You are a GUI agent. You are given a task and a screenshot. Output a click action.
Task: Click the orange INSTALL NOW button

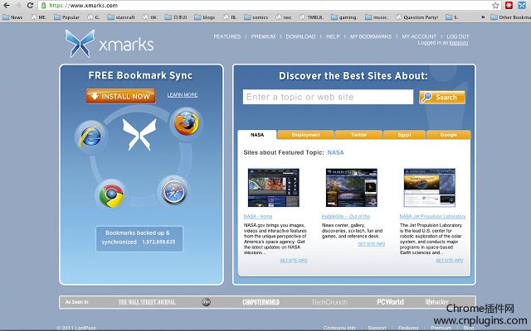pos(120,96)
